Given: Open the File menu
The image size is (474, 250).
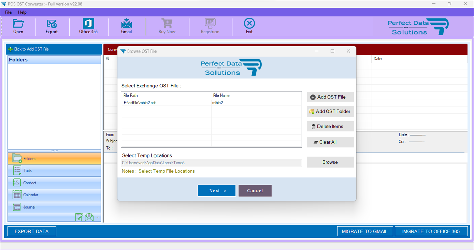Looking at the screenshot, I should pyautogui.click(x=8, y=12).
